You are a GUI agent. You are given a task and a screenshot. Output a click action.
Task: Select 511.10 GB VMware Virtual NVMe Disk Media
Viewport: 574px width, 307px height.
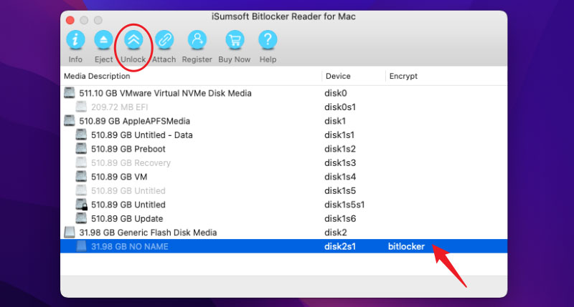(283, 93)
